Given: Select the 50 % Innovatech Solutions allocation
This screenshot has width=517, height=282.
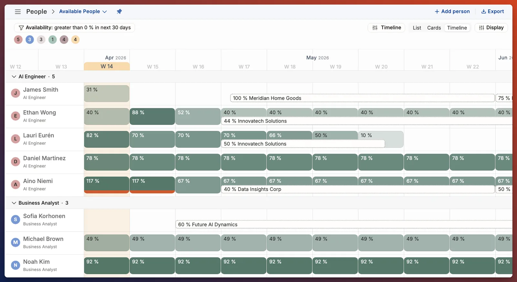Looking at the screenshot, I should (x=303, y=144).
